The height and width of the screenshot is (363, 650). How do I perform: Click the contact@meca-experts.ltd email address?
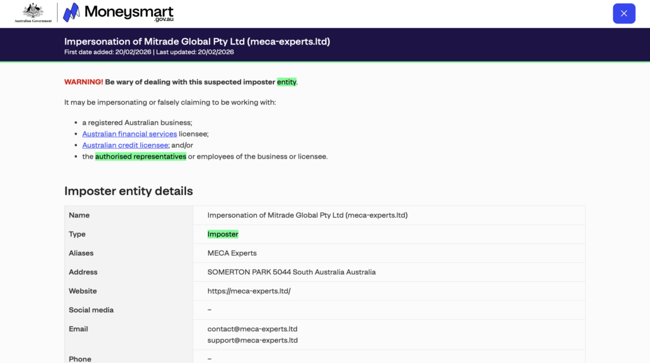tap(252, 329)
